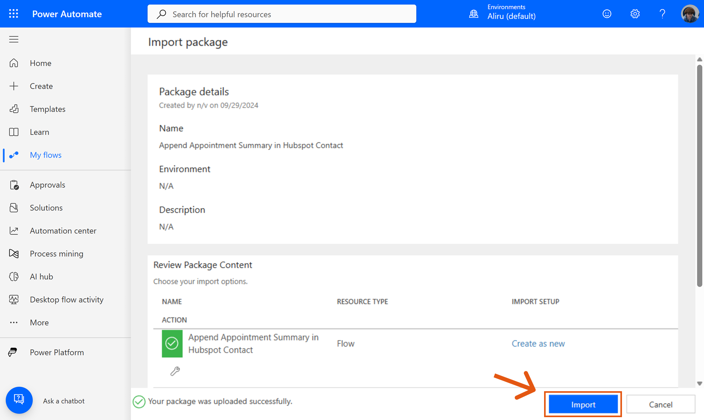Click the Created by n/v on 09/29/2024 text

point(208,105)
